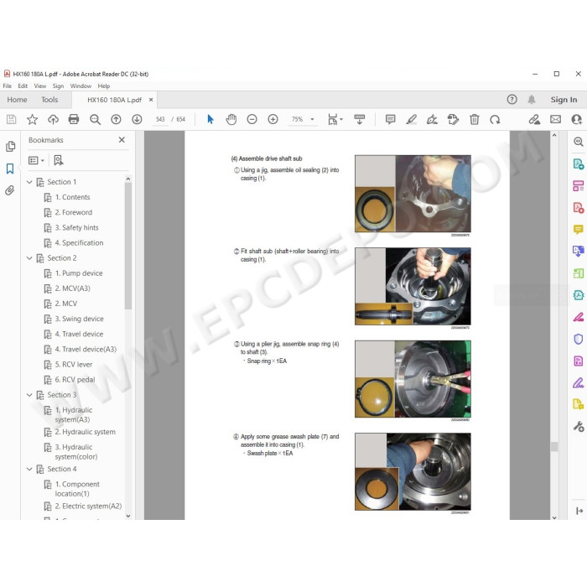Send file by email envelope icon

coord(555,119)
